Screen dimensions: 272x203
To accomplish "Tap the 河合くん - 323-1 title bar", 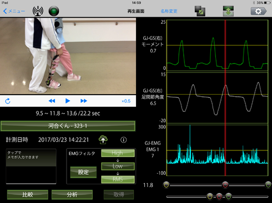I will click(68, 126).
